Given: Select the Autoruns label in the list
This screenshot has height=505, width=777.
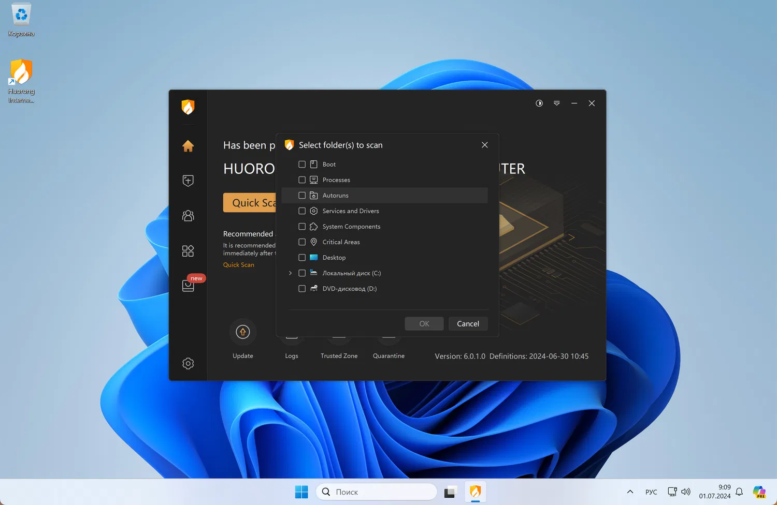Looking at the screenshot, I should [335, 196].
